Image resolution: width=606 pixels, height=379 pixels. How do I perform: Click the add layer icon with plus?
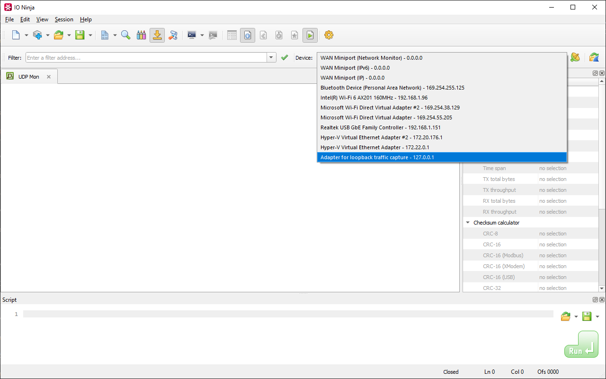pos(37,35)
